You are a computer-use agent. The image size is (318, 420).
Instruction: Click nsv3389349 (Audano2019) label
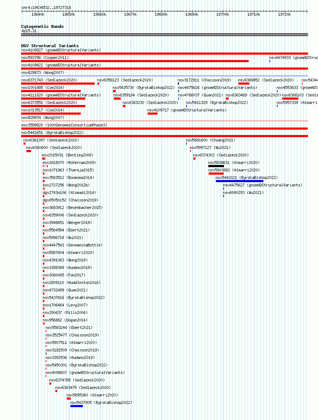point(67,267)
